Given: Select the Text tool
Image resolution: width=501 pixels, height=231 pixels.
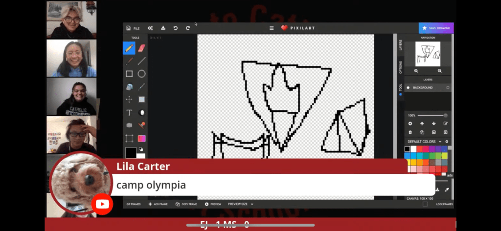Looking at the screenshot, I should (x=129, y=112).
